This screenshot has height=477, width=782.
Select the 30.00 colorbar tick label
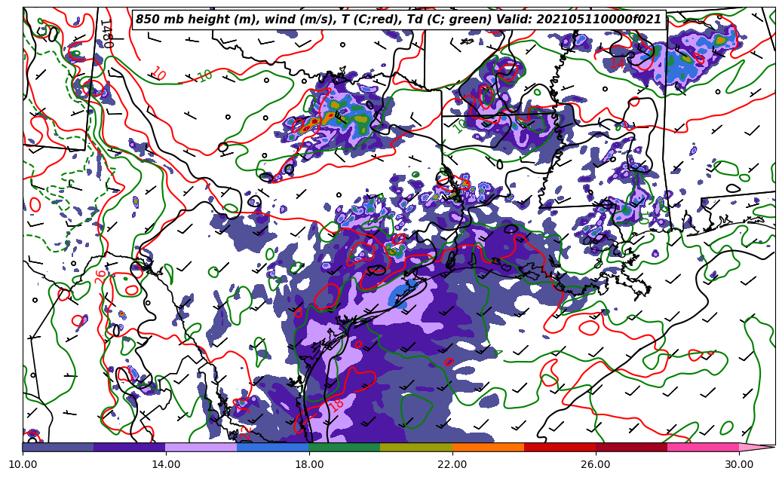click(739, 464)
